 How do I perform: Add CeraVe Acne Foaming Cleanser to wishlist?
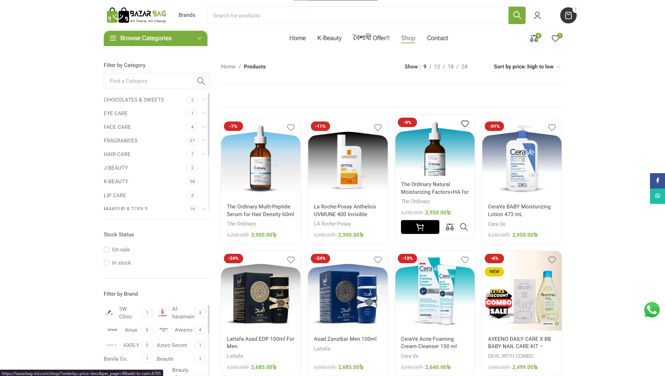[x=465, y=260]
